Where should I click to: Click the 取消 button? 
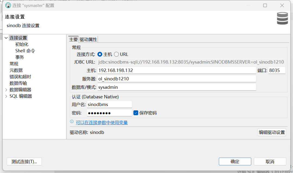270,162
